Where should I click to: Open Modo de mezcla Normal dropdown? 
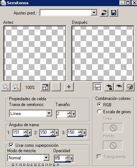click(x=46, y=158)
